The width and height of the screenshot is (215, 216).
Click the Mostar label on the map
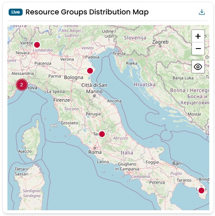[x=194, y=114]
